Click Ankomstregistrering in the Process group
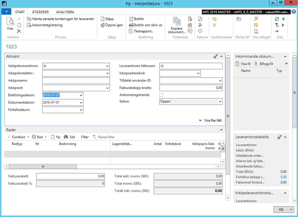This screenshot has height=217, width=298. click(45, 25)
